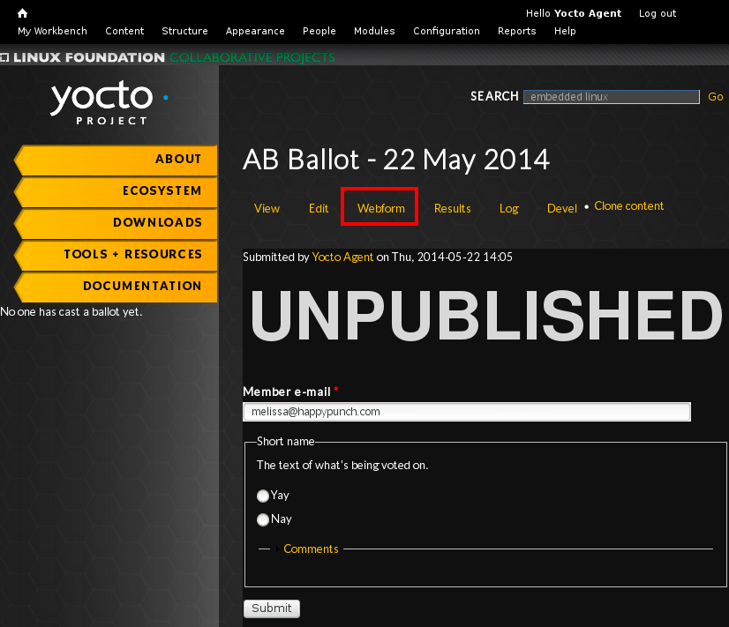The height and width of the screenshot is (627, 729).
Task: Click the search text field
Action: tap(611, 97)
